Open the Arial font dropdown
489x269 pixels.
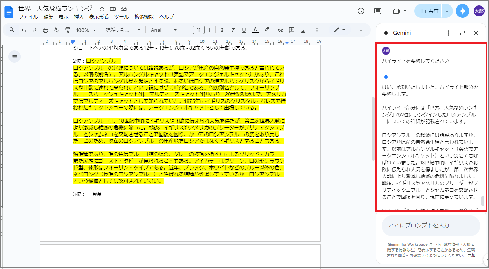[164, 30]
